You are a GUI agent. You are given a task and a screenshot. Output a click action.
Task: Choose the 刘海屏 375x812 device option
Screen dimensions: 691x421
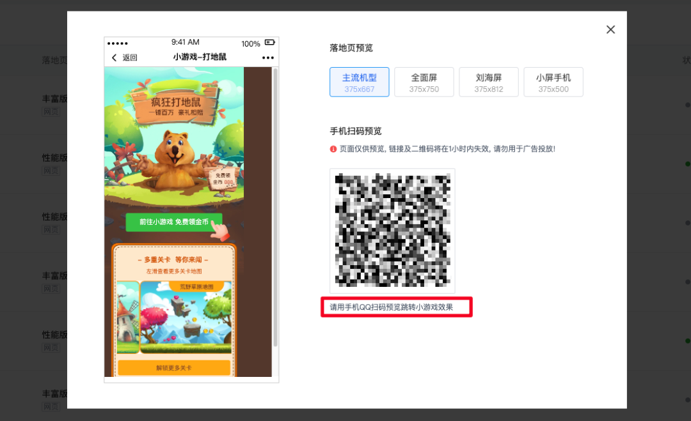489,82
